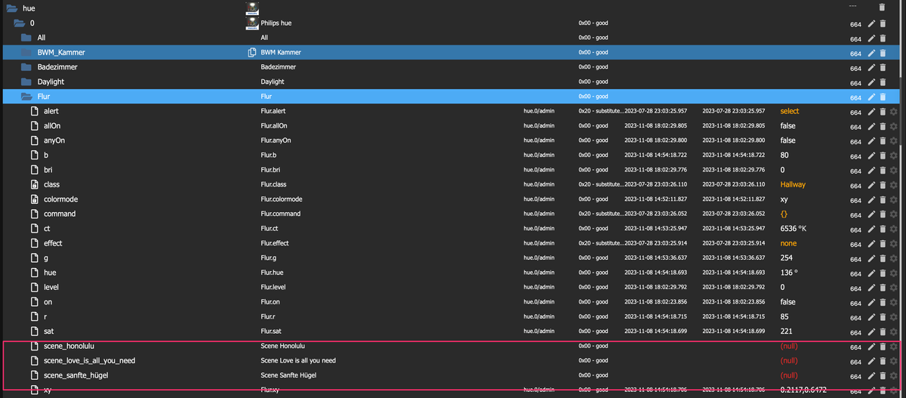
Task: Delete the entire hue adapter tree
Action: pos(882,7)
